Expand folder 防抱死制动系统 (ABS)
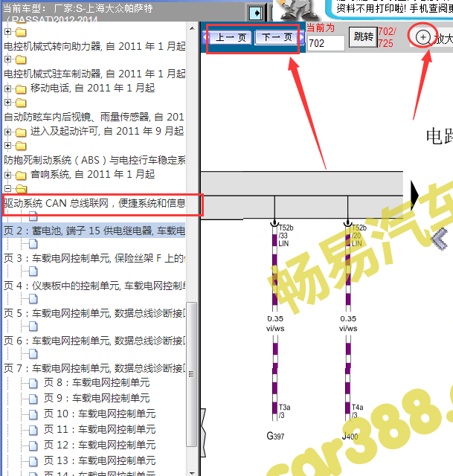The height and width of the screenshot is (476, 453). tap(8, 146)
